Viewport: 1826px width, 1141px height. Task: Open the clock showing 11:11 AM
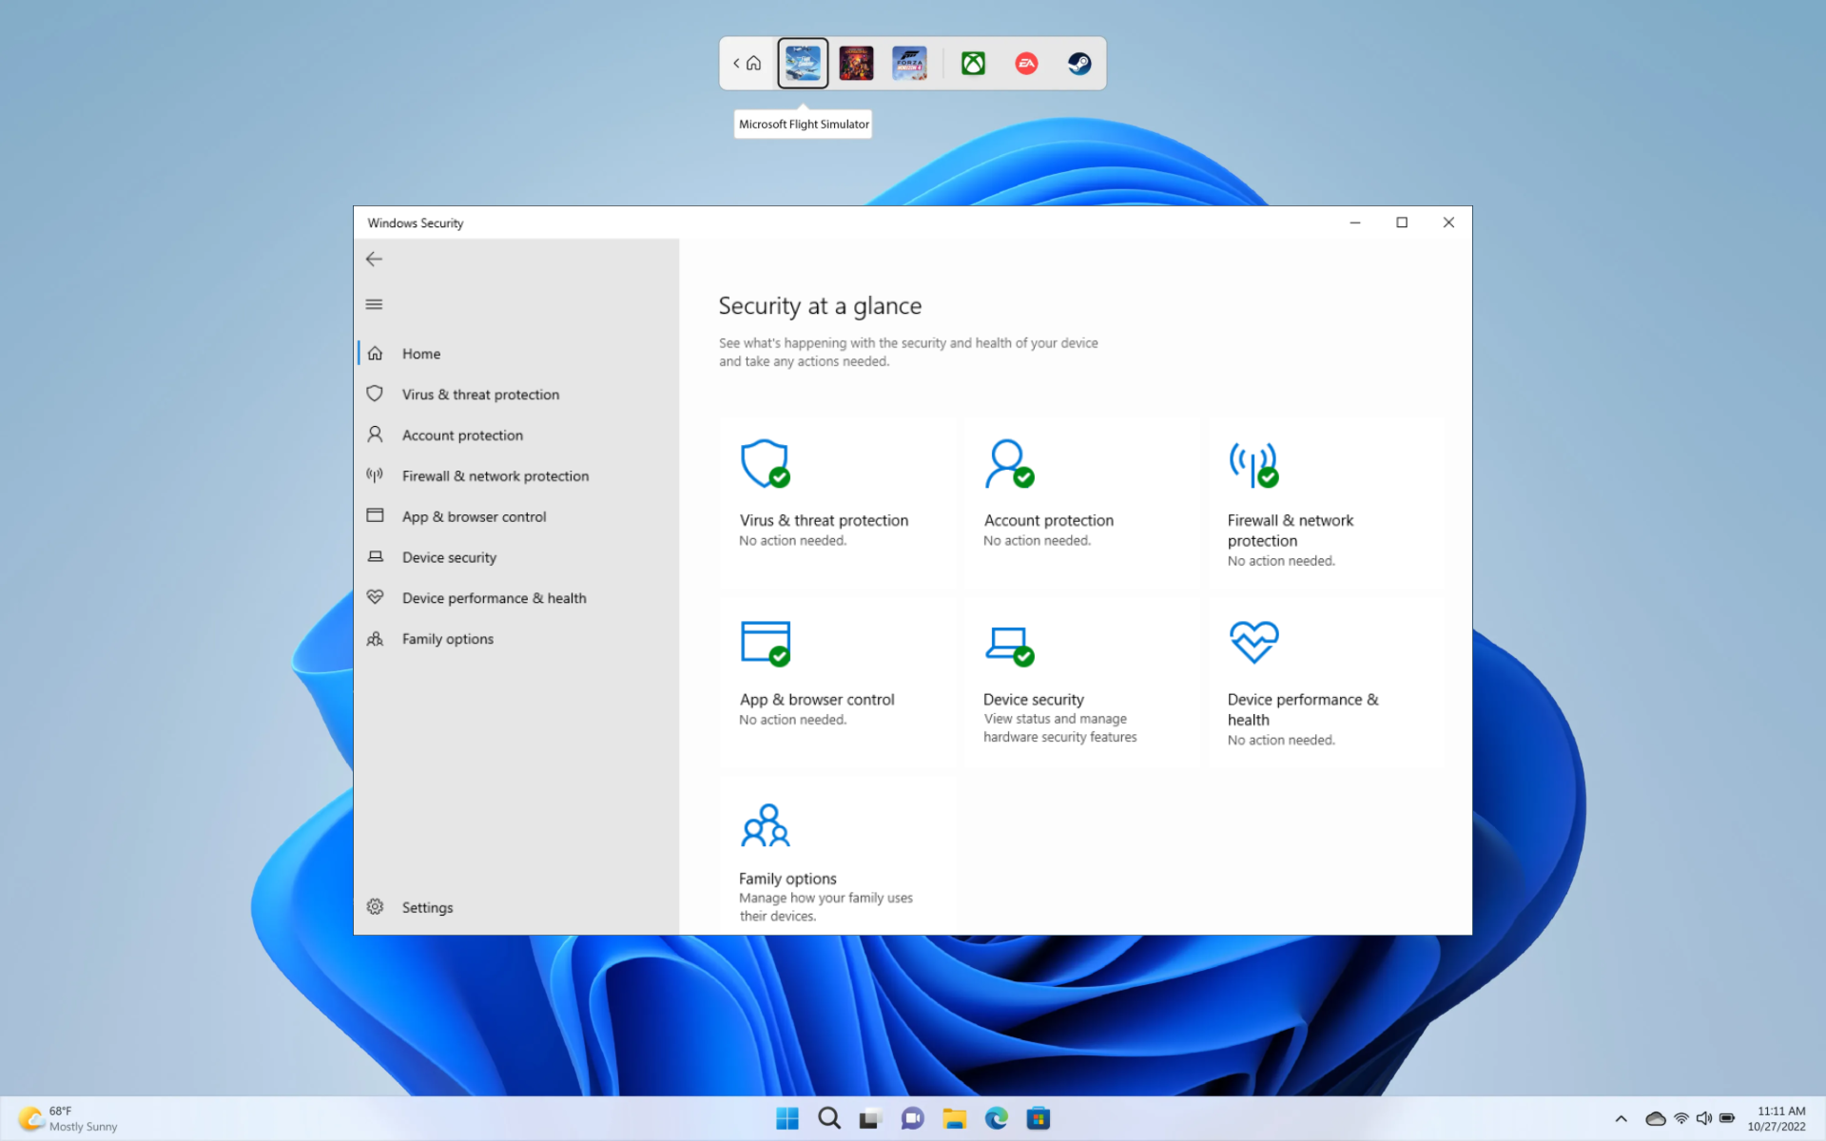(x=1777, y=1119)
